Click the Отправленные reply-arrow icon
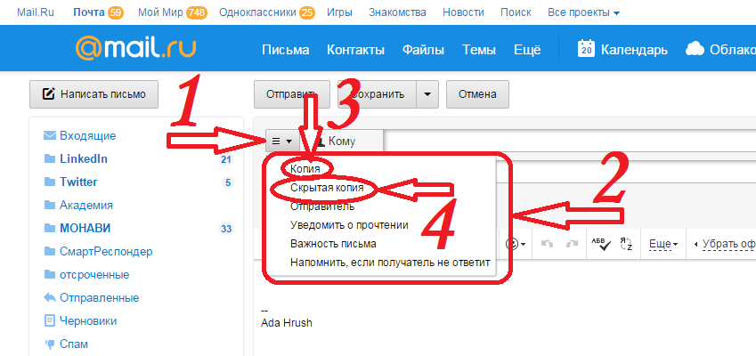This screenshot has width=756, height=356. (50, 298)
